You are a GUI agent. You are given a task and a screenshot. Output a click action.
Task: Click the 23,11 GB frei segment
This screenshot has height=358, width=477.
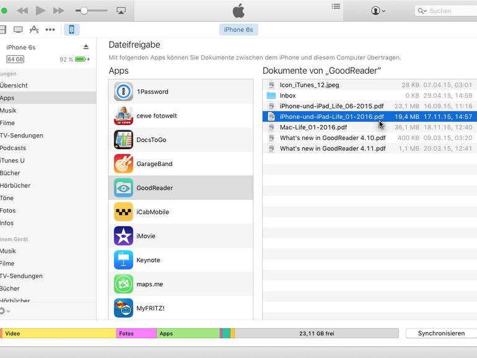click(x=317, y=333)
